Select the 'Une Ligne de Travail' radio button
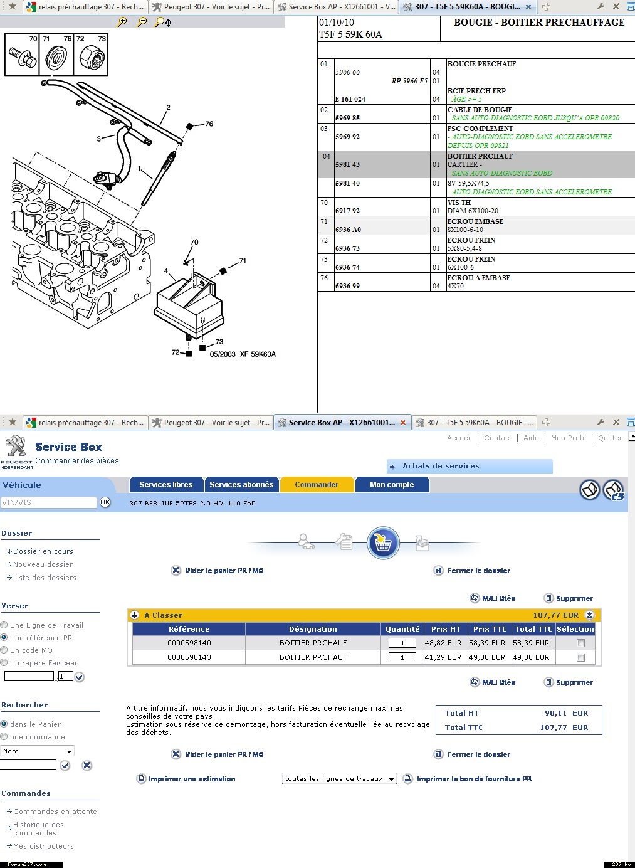Screen dimensions: 635x868 click(x=4, y=625)
